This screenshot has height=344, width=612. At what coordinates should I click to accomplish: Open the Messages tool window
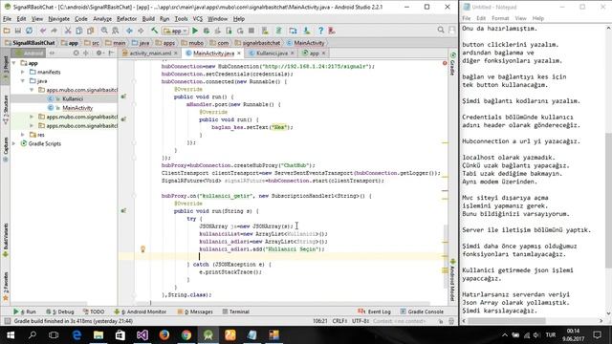coord(195,312)
